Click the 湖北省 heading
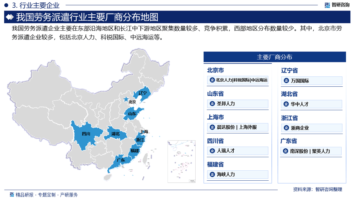The width and height of the screenshot is (354, 198). [x=289, y=94]
